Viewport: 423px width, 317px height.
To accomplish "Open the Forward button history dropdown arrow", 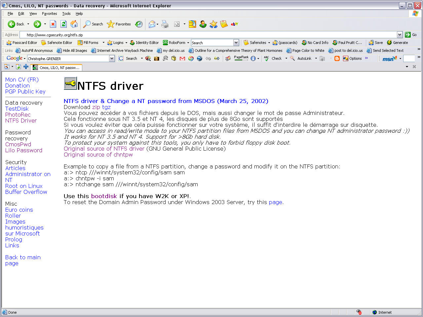I will (45, 24).
